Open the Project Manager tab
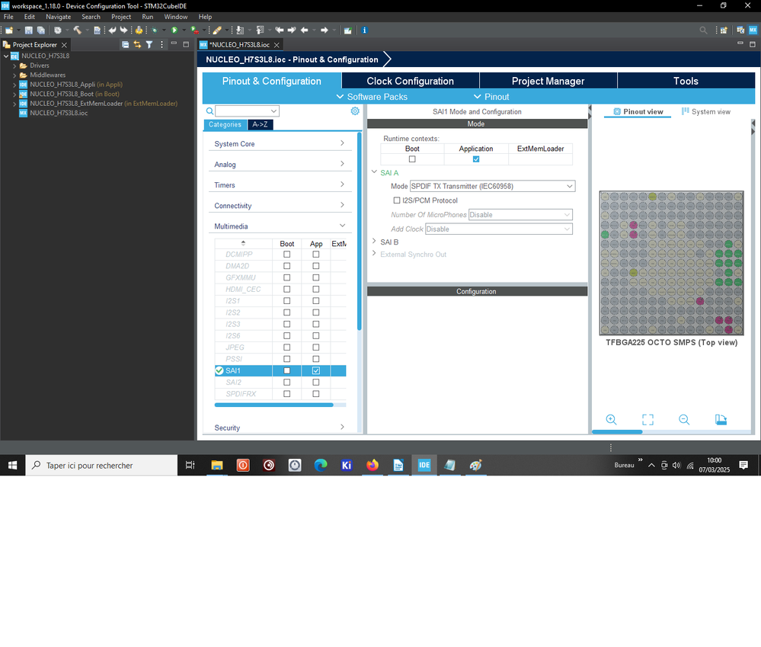Screen dimensions: 761x647 (548, 81)
